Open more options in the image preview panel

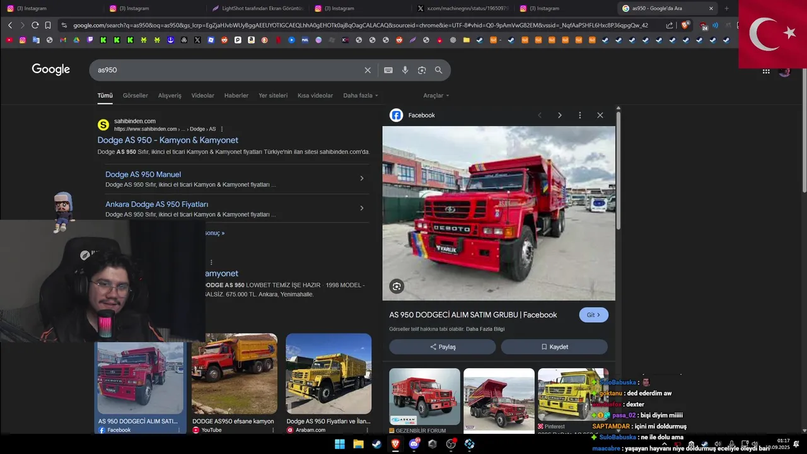[580, 115]
